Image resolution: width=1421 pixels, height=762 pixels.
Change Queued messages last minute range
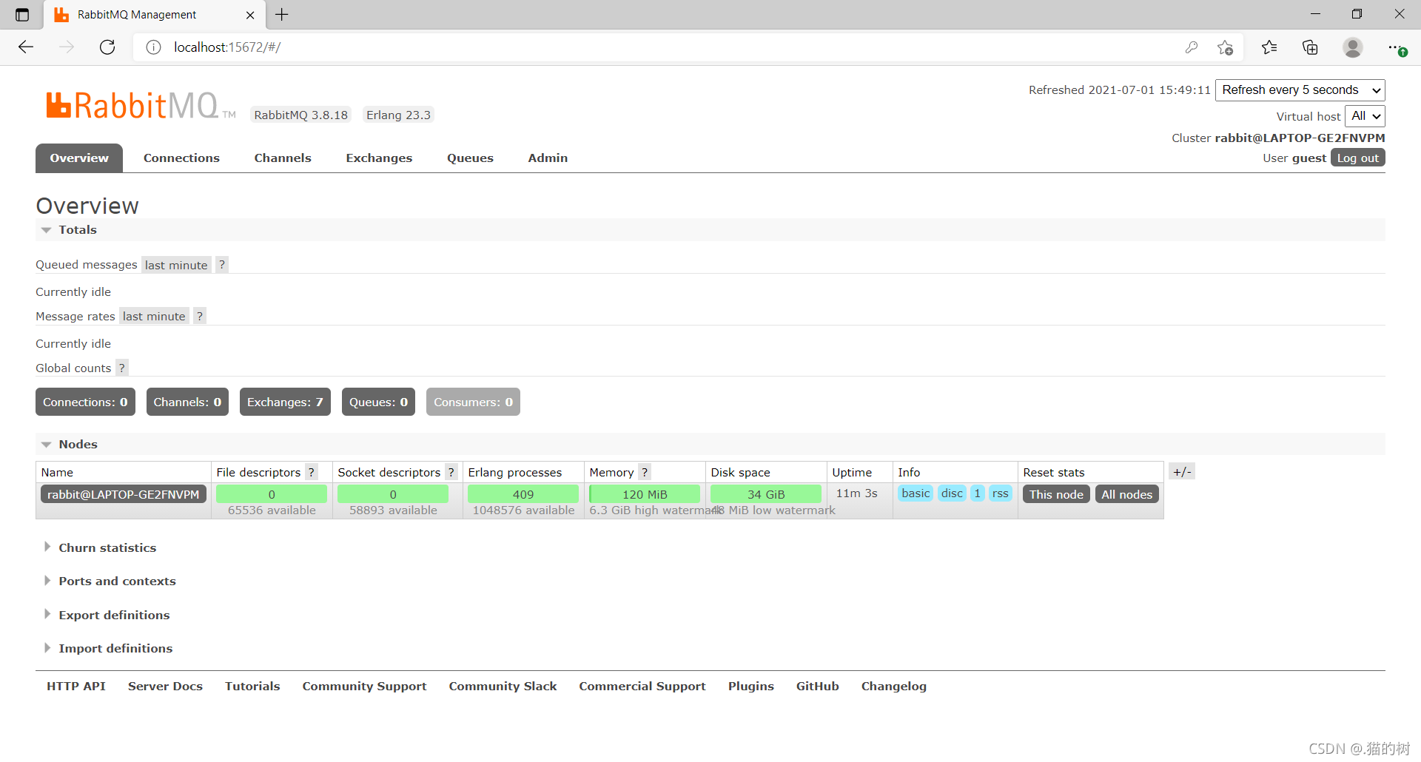click(176, 265)
